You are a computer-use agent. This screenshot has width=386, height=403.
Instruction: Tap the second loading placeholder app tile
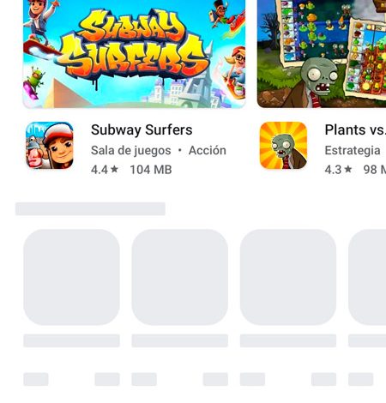tap(180, 277)
